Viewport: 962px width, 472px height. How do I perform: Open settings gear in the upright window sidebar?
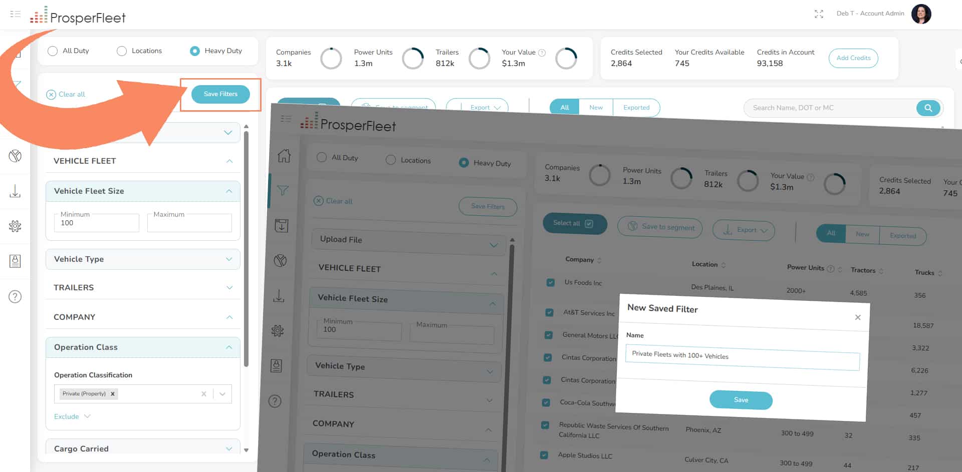15,226
